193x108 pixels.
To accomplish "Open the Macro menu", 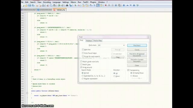I will click(x=73, y=2).
